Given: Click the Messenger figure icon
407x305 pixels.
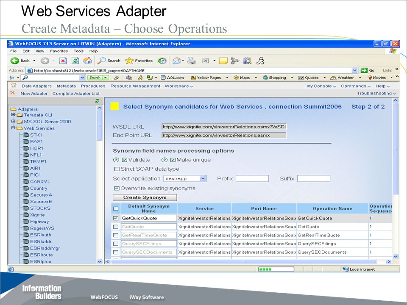Looking at the screenshot, I should (x=260, y=61).
